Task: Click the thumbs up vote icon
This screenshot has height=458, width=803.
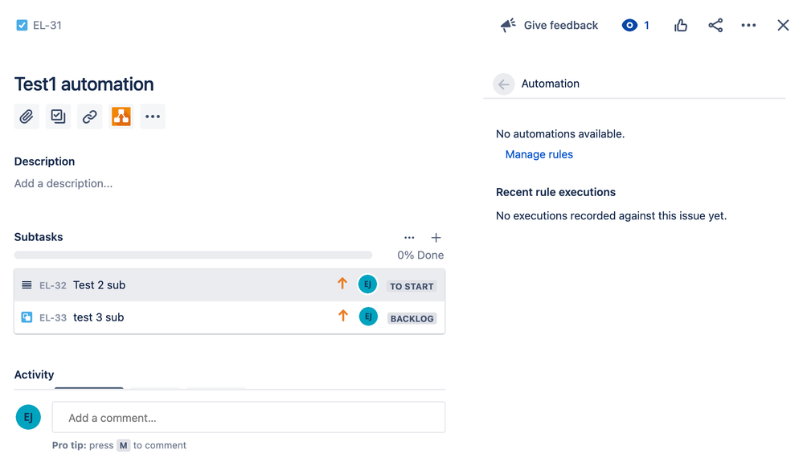Action: [681, 26]
